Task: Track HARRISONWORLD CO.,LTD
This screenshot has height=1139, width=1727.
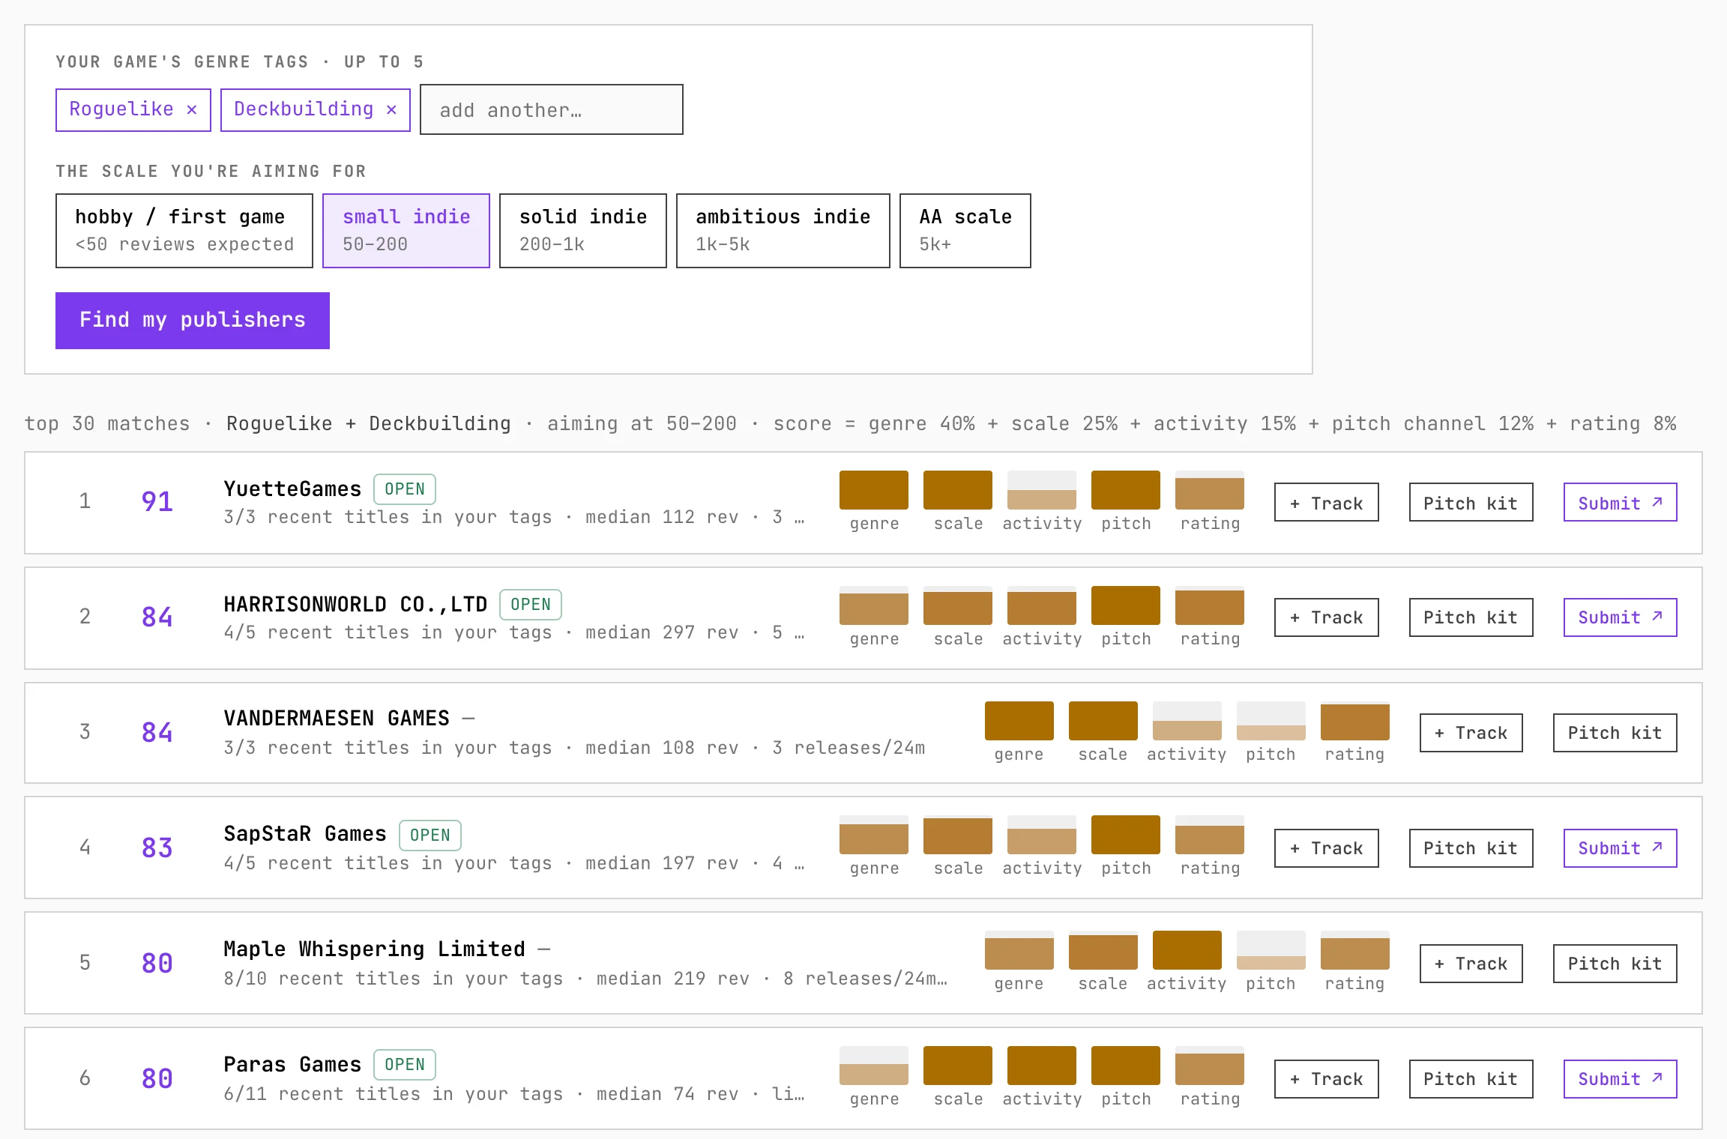Action: [1327, 617]
